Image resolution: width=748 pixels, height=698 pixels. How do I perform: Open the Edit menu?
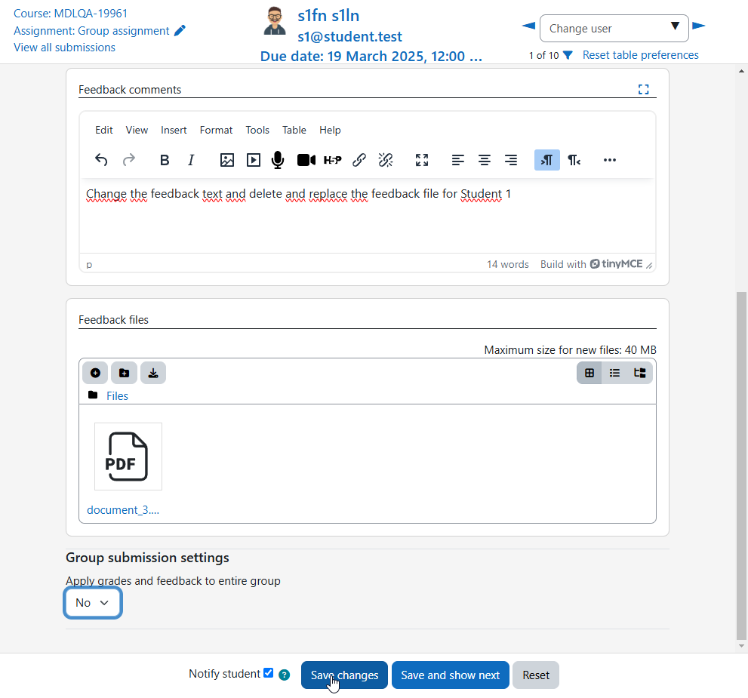click(104, 130)
